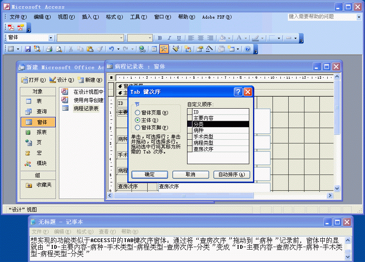
Task: Click the 确定 button
Action: [150, 175]
